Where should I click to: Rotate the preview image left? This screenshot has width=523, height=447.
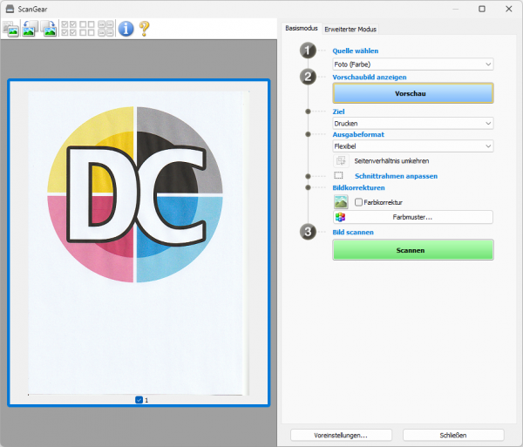click(x=31, y=29)
